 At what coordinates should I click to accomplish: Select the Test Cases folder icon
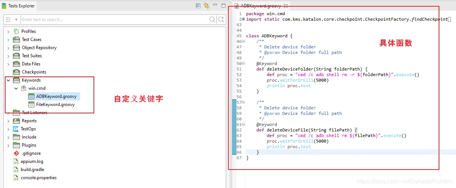tap(16, 40)
